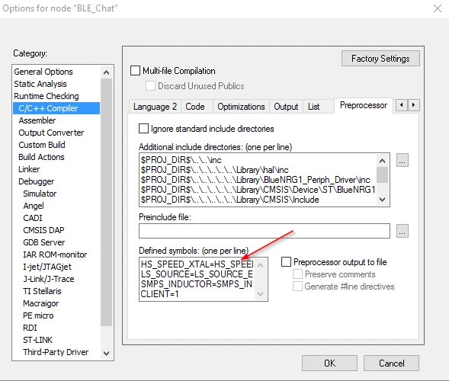The height and width of the screenshot is (381, 449).
Task: Select RDI category
Action: click(56, 328)
